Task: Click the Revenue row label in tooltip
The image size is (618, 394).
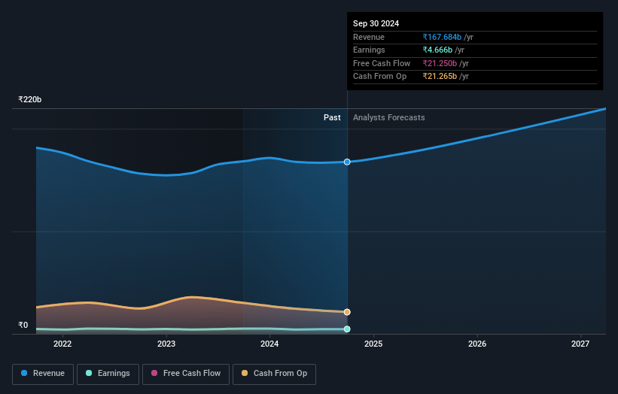Action: 369,37
